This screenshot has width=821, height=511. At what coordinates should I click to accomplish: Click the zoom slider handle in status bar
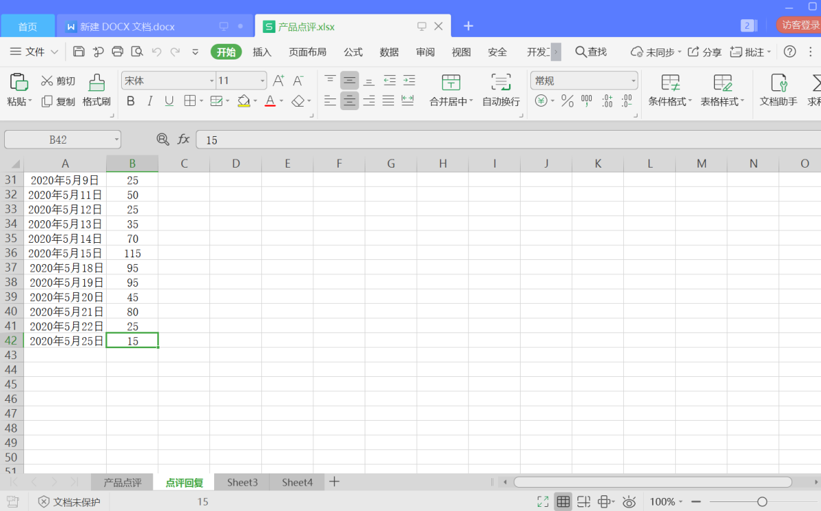(762, 502)
